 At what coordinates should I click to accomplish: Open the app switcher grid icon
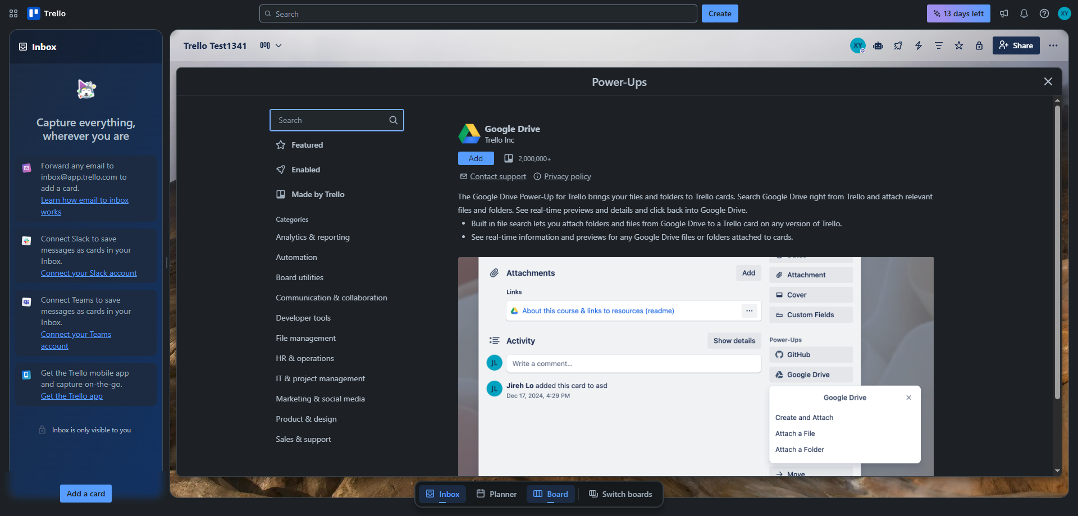[x=13, y=13]
